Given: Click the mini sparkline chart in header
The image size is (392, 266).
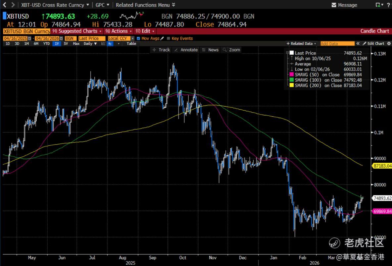Looking at the screenshot, I should (x=132, y=16).
